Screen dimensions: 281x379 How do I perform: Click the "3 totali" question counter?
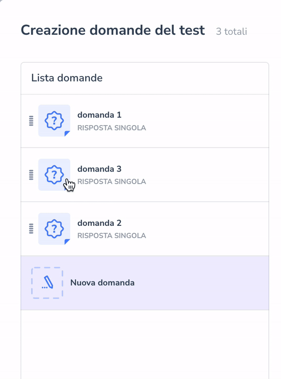point(231,32)
